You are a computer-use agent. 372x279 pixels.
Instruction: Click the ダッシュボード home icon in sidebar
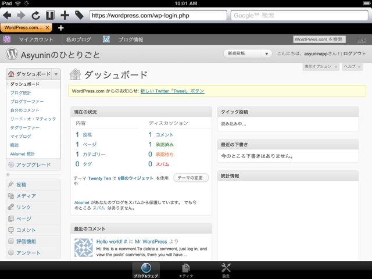(11, 74)
